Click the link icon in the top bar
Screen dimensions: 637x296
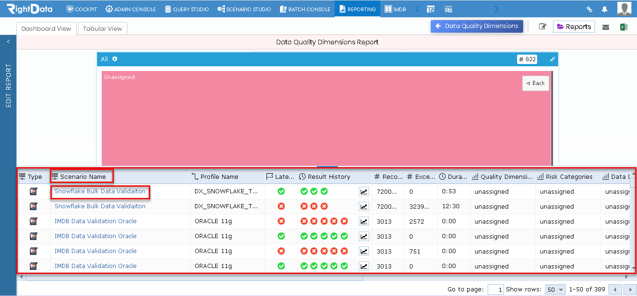click(x=589, y=8)
